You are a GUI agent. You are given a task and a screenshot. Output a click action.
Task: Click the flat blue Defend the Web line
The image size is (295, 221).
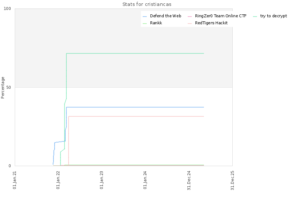click(x=135, y=107)
